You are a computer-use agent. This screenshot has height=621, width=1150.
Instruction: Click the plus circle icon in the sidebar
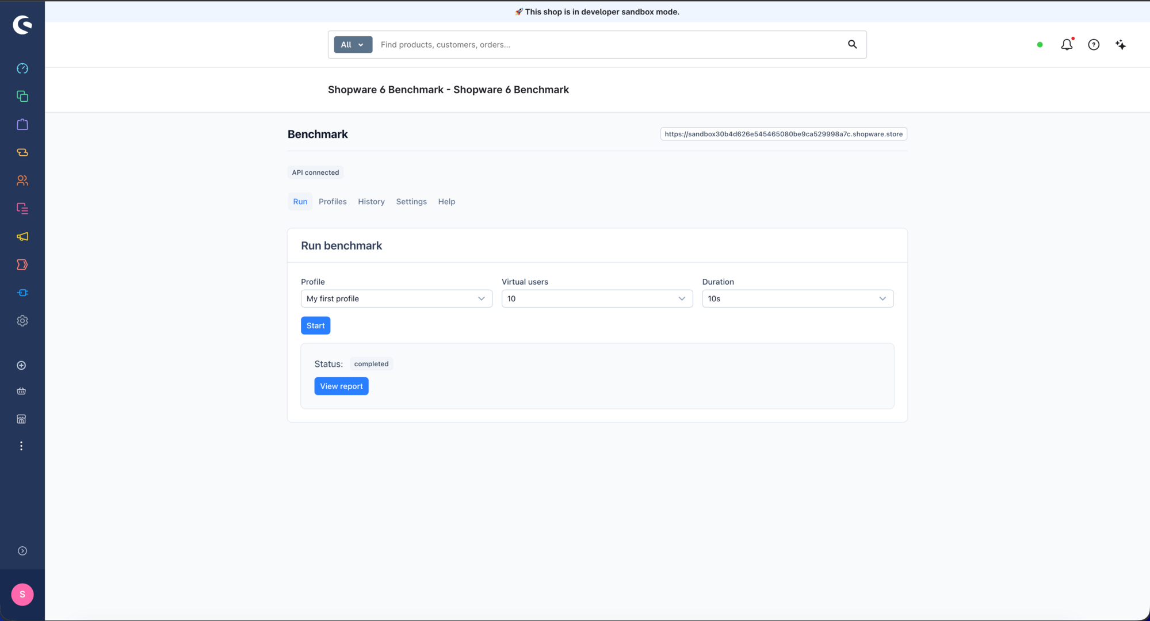21,366
